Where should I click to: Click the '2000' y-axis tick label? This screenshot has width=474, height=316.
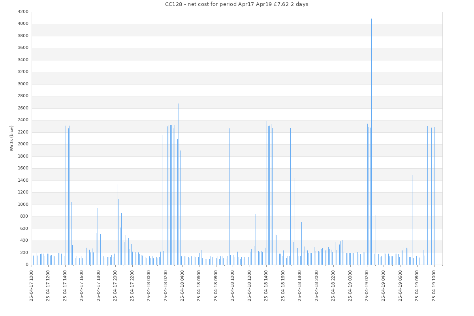[x=23, y=144]
